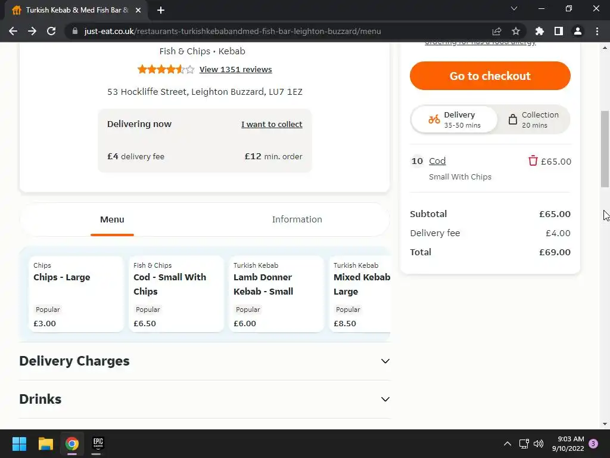Click the Cod quantity number 10
Image resolution: width=610 pixels, height=458 pixels.
[x=417, y=161]
